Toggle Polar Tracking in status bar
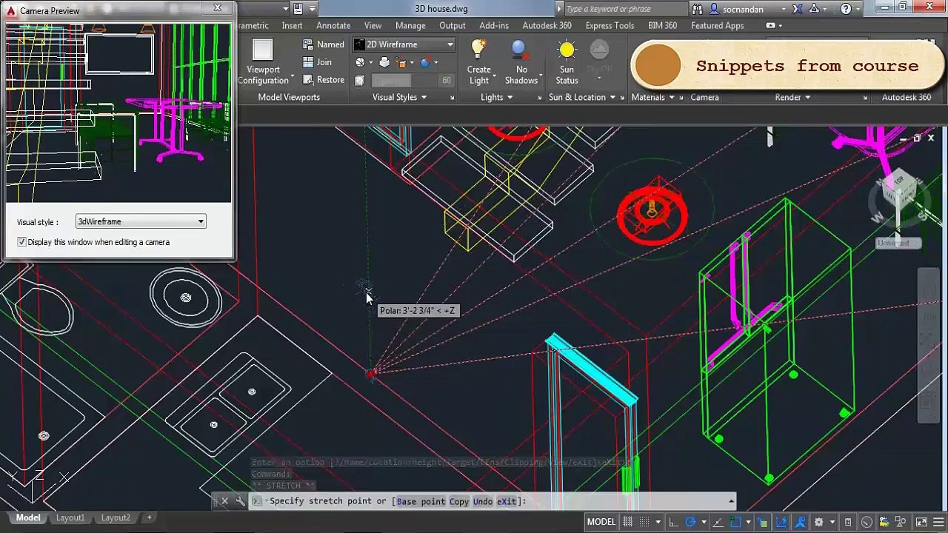Screen dimensions: 948x533 click(690, 522)
